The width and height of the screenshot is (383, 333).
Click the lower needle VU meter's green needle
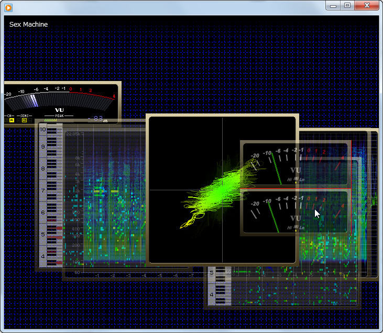tap(273, 217)
